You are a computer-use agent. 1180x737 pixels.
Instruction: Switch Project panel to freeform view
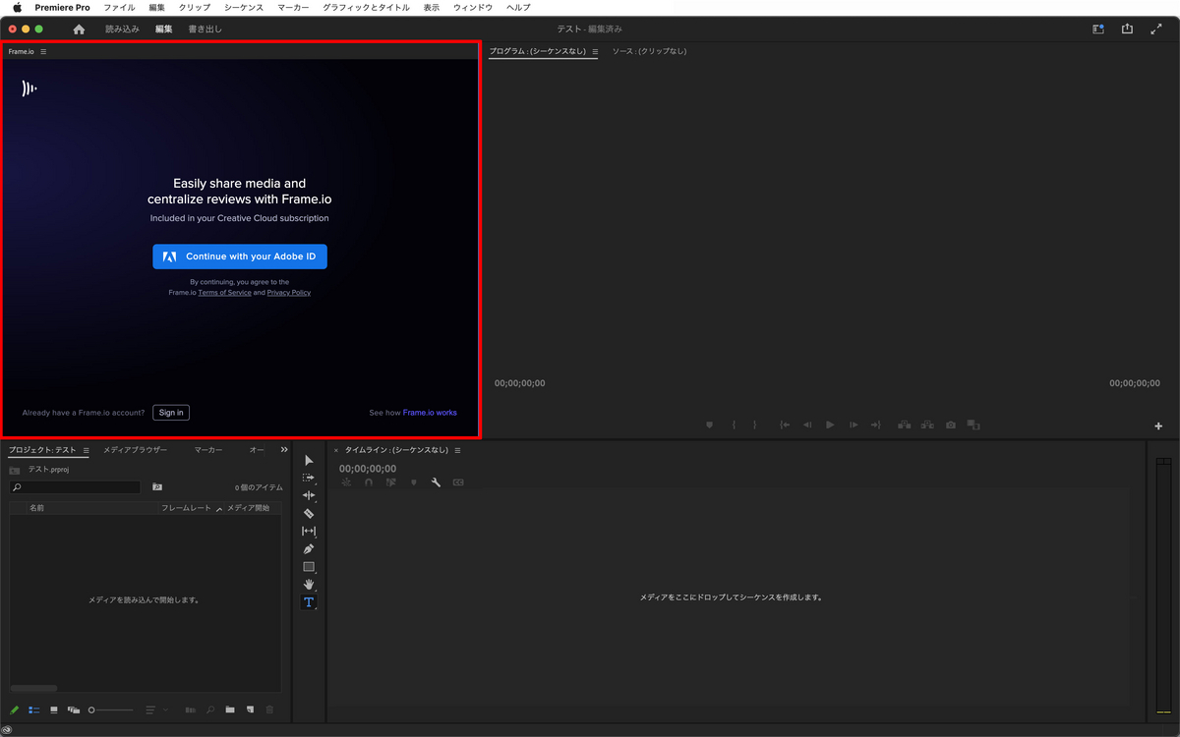[74, 709]
